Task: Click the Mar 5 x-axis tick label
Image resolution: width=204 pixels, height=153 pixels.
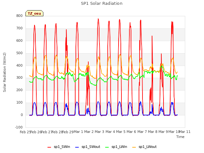Action: [x=121, y=132]
